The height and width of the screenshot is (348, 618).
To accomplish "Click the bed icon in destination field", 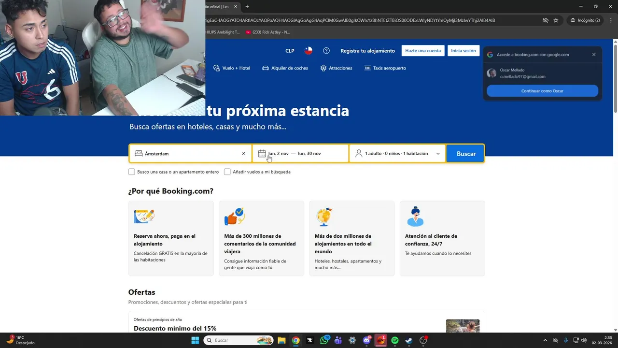I will coord(139,154).
